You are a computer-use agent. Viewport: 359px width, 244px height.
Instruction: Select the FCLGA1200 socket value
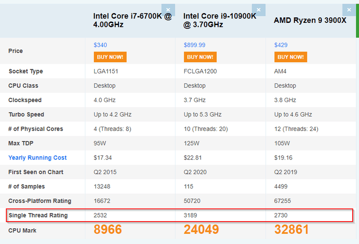[200, 71]
